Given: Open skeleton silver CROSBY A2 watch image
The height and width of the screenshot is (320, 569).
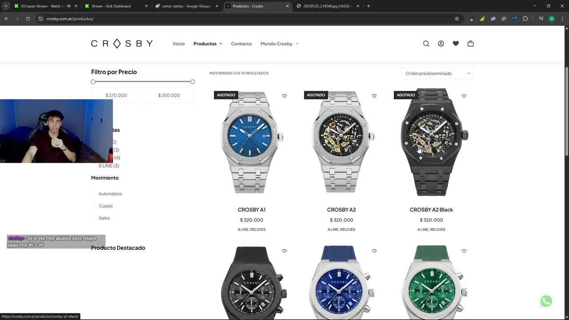Looking at the screenshot, I should tap(341, 142).
